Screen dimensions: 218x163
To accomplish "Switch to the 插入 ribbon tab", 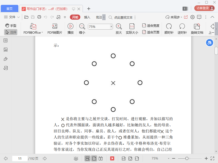I will pyautogui.click(x=87, y=17).
